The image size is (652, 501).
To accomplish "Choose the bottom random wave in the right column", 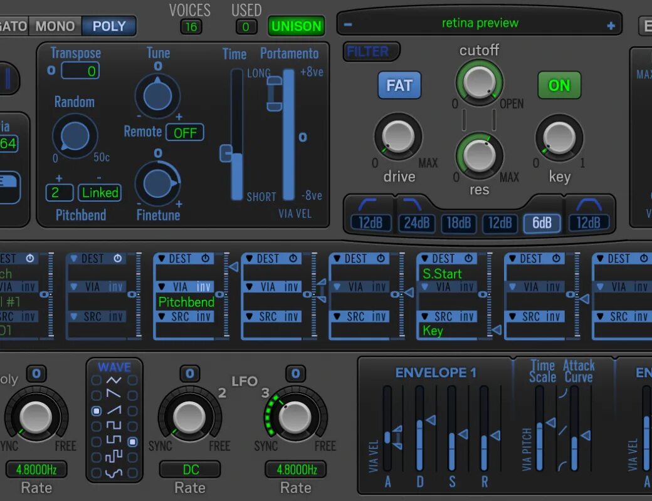I will 133,473.
